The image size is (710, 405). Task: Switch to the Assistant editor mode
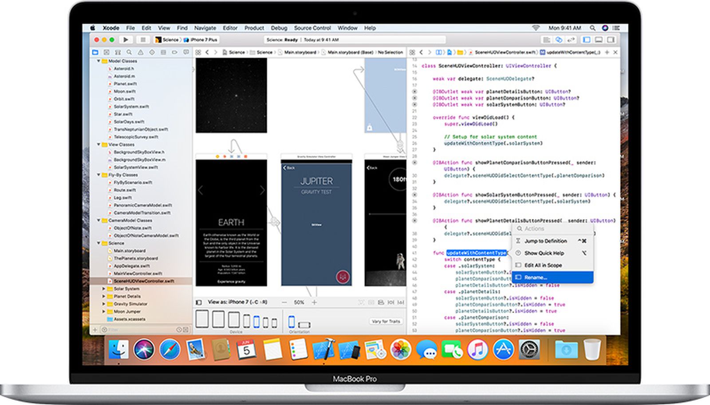tap(559, 40)
